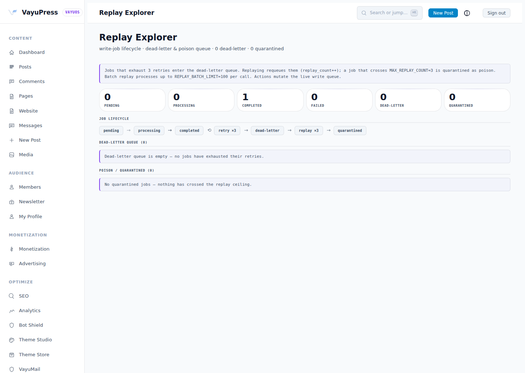Image resolution: width=525 pixels, height=373 pixels.
Task: Click the Completed count card
Action: pyautogui.click(x=270, y=100)
